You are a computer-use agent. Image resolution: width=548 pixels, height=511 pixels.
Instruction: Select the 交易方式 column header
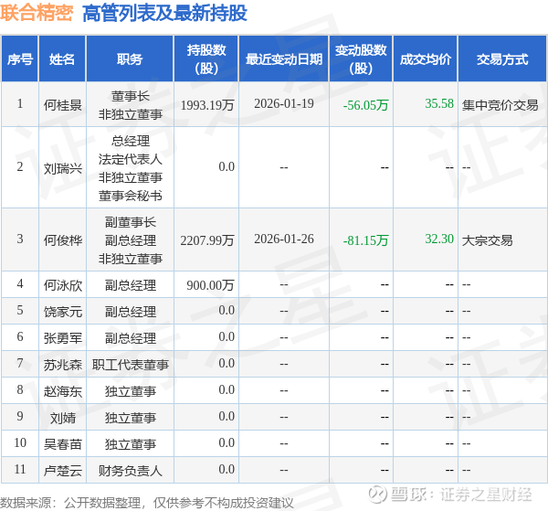502,59
